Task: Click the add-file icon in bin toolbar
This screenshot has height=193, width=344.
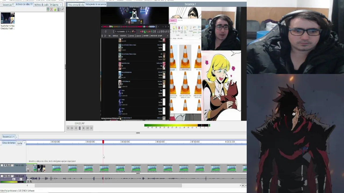Action: point(48,9)
